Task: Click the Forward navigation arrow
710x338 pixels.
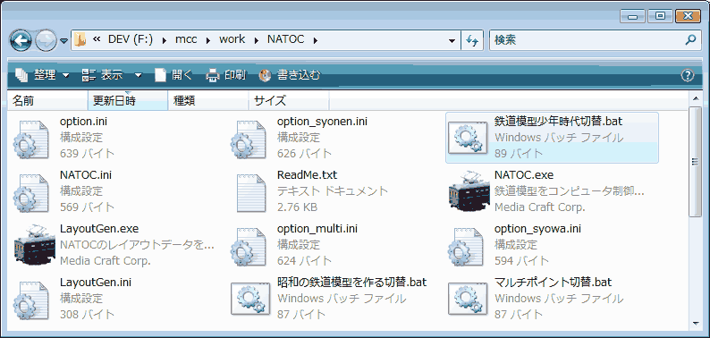Action: [x=46, y=41]
